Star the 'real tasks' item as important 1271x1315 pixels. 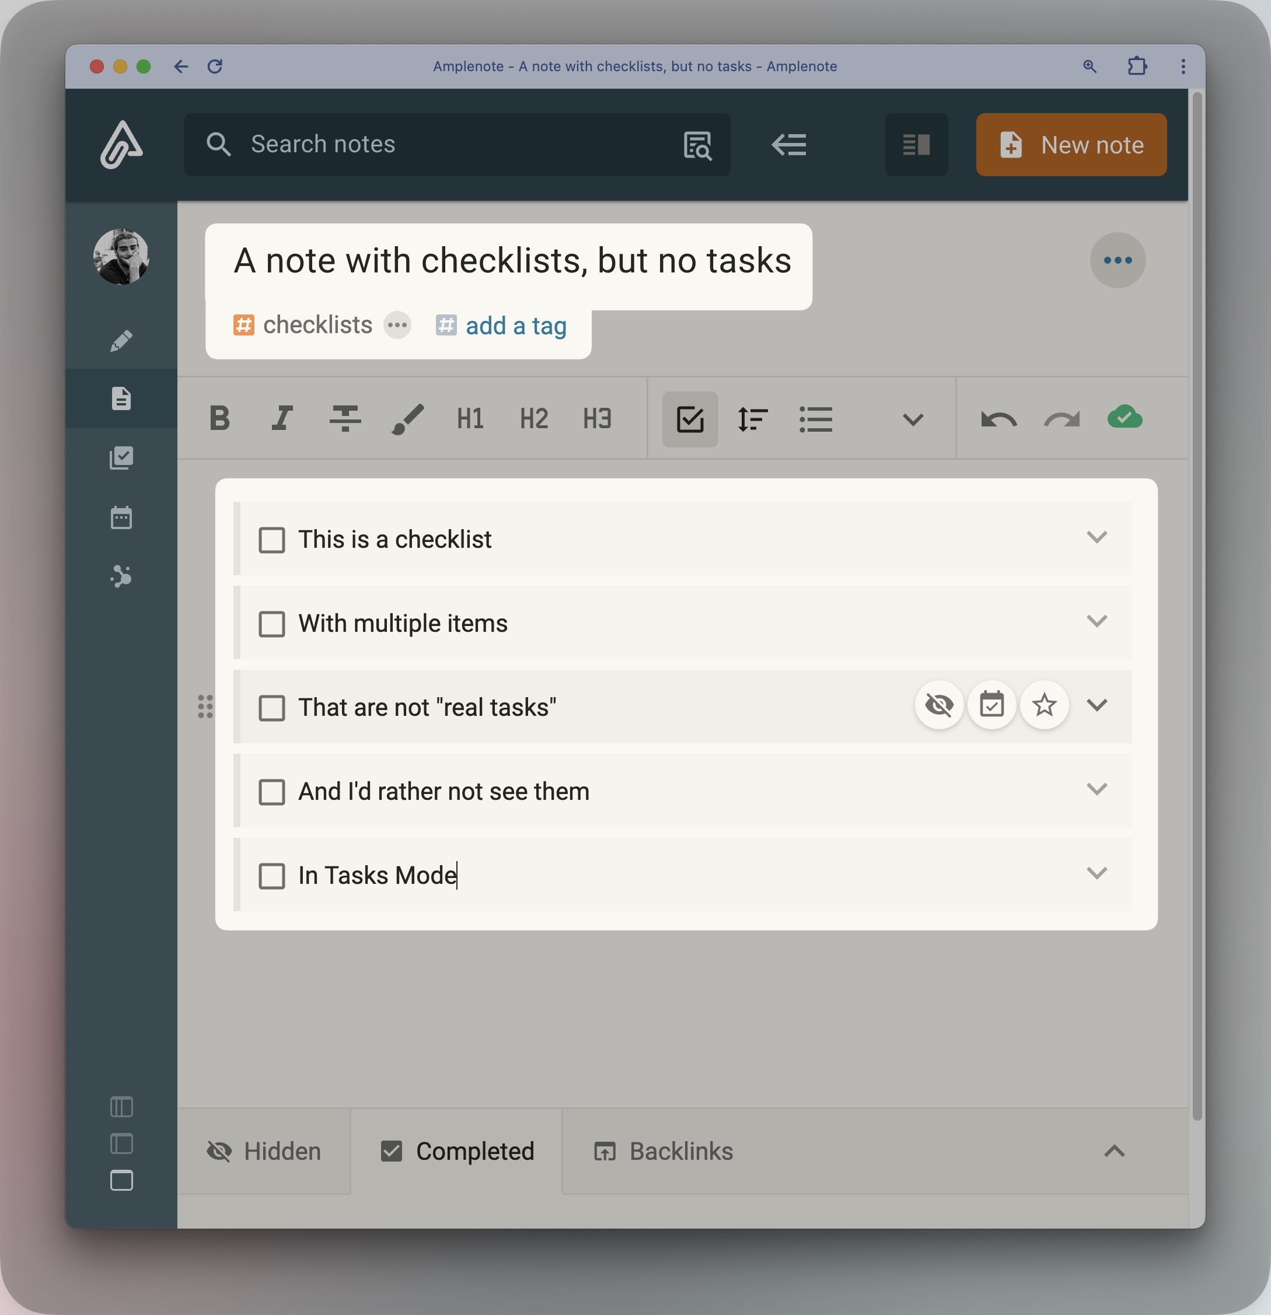[x=1044, y=705]
